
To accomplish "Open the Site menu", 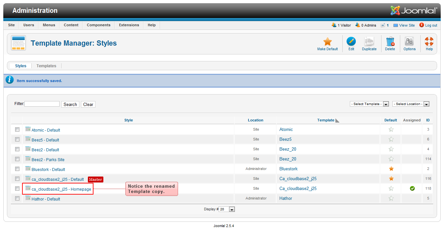I will [12, 25].
